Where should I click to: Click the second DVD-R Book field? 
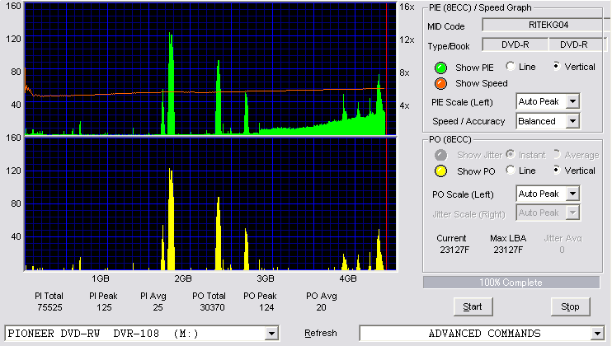click(x=577, y=44)
